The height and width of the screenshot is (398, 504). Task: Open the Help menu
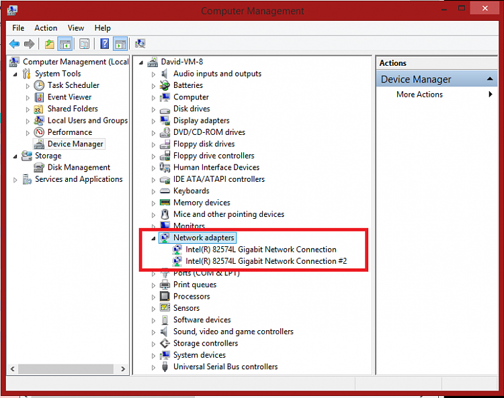[103, 28]
